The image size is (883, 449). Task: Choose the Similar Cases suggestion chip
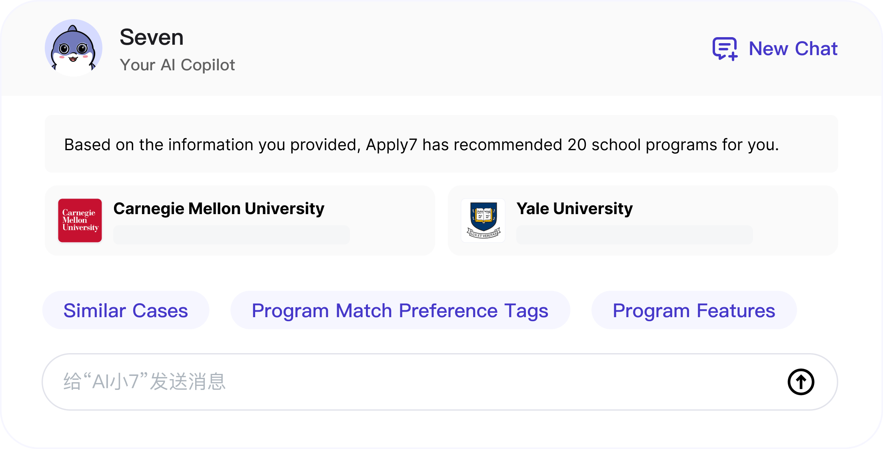click(x=126, y=310)
